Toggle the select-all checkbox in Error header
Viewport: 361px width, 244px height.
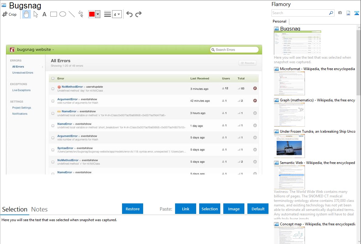(53, 79)
